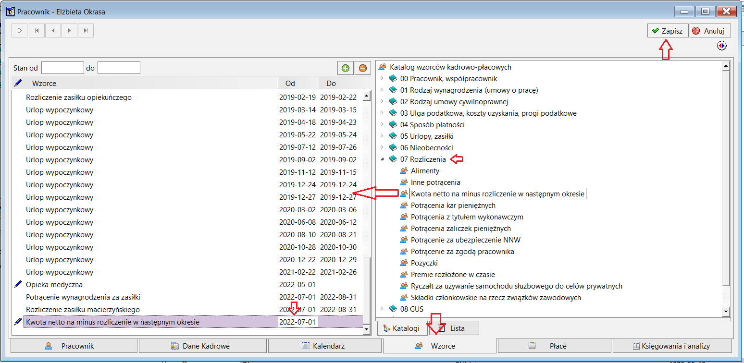Click the Stan od date input field

[62, 68]
